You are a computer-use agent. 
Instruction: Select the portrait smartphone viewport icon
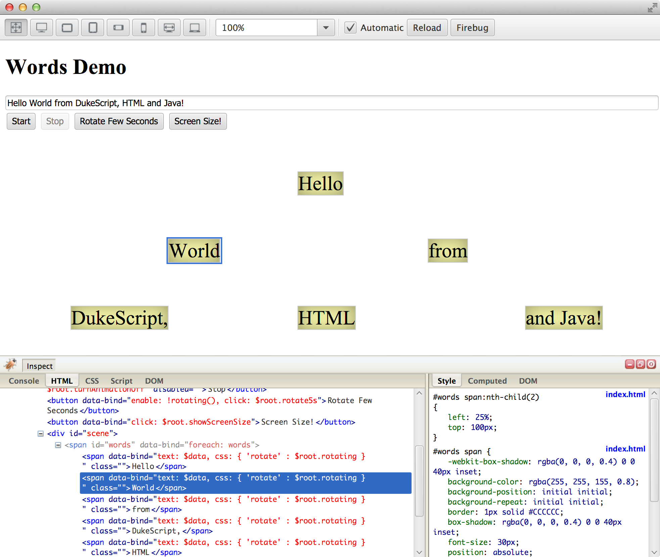pos(144,28)
